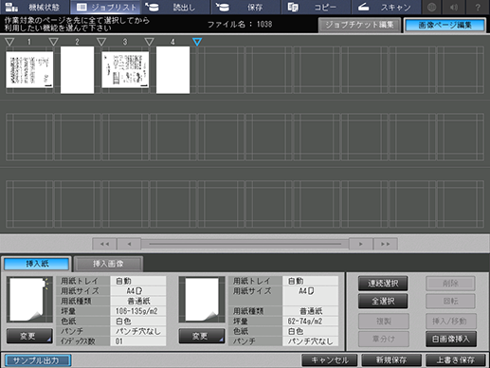
Task: Click 連続選択 button
Action: point(383,284)
